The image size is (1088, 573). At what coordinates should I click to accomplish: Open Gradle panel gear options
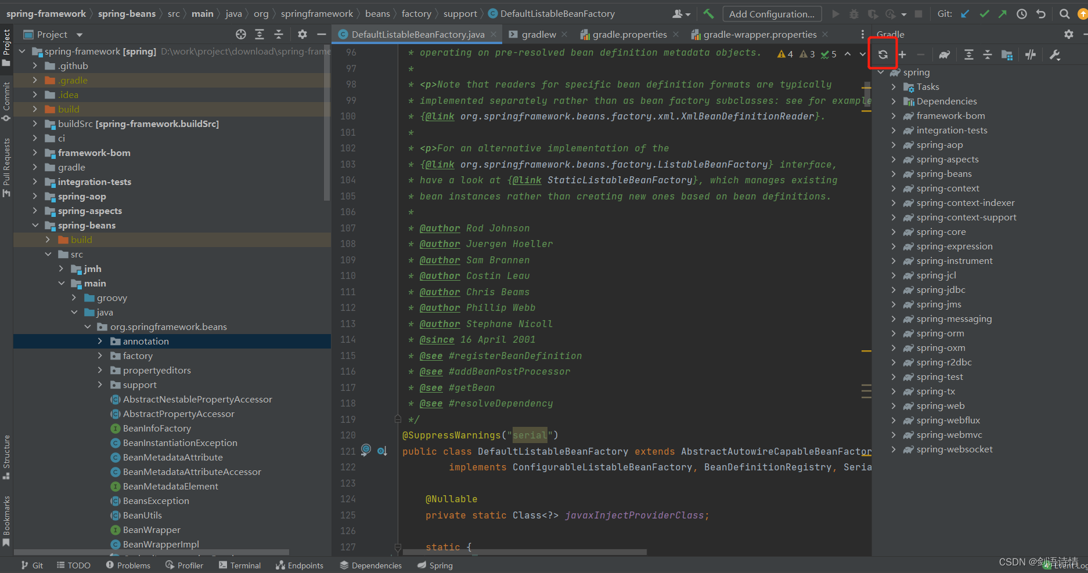(1068, 34)
